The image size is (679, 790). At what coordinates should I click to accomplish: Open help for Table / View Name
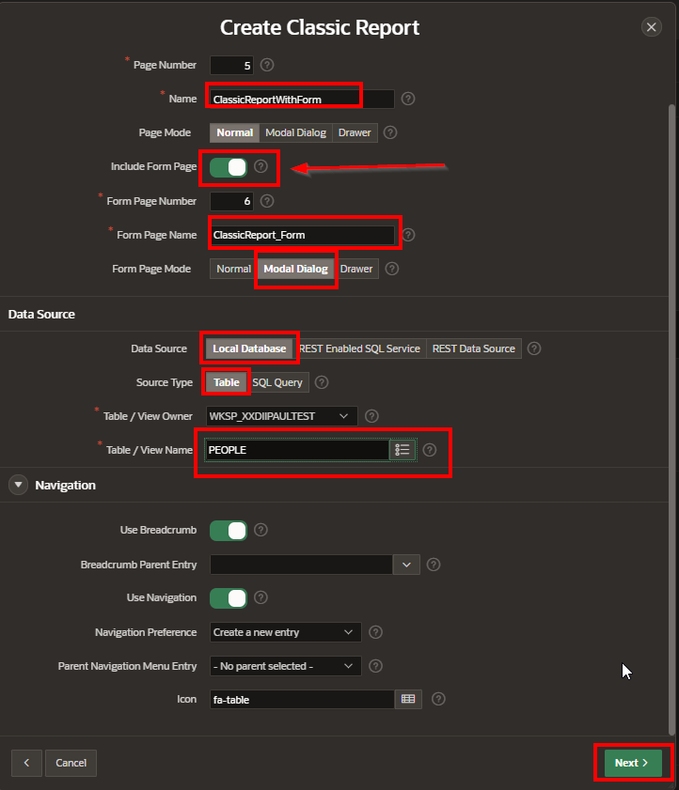click(430, 450)
